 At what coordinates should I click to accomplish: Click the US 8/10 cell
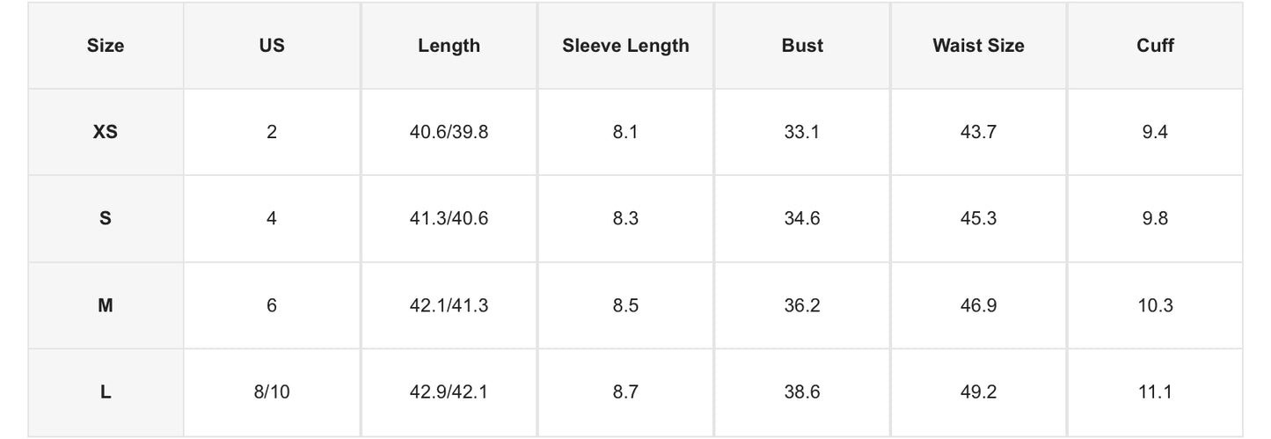[272, 392]
